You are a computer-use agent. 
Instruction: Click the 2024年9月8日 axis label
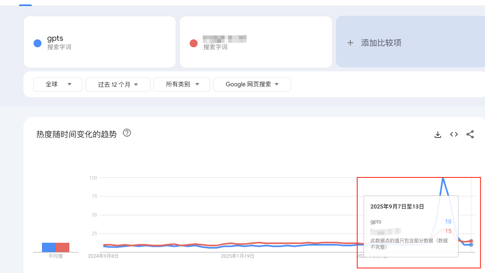pos(103,256)
